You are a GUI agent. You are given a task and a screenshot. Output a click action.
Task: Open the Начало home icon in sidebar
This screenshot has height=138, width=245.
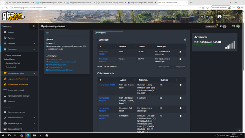click(5, 32)
